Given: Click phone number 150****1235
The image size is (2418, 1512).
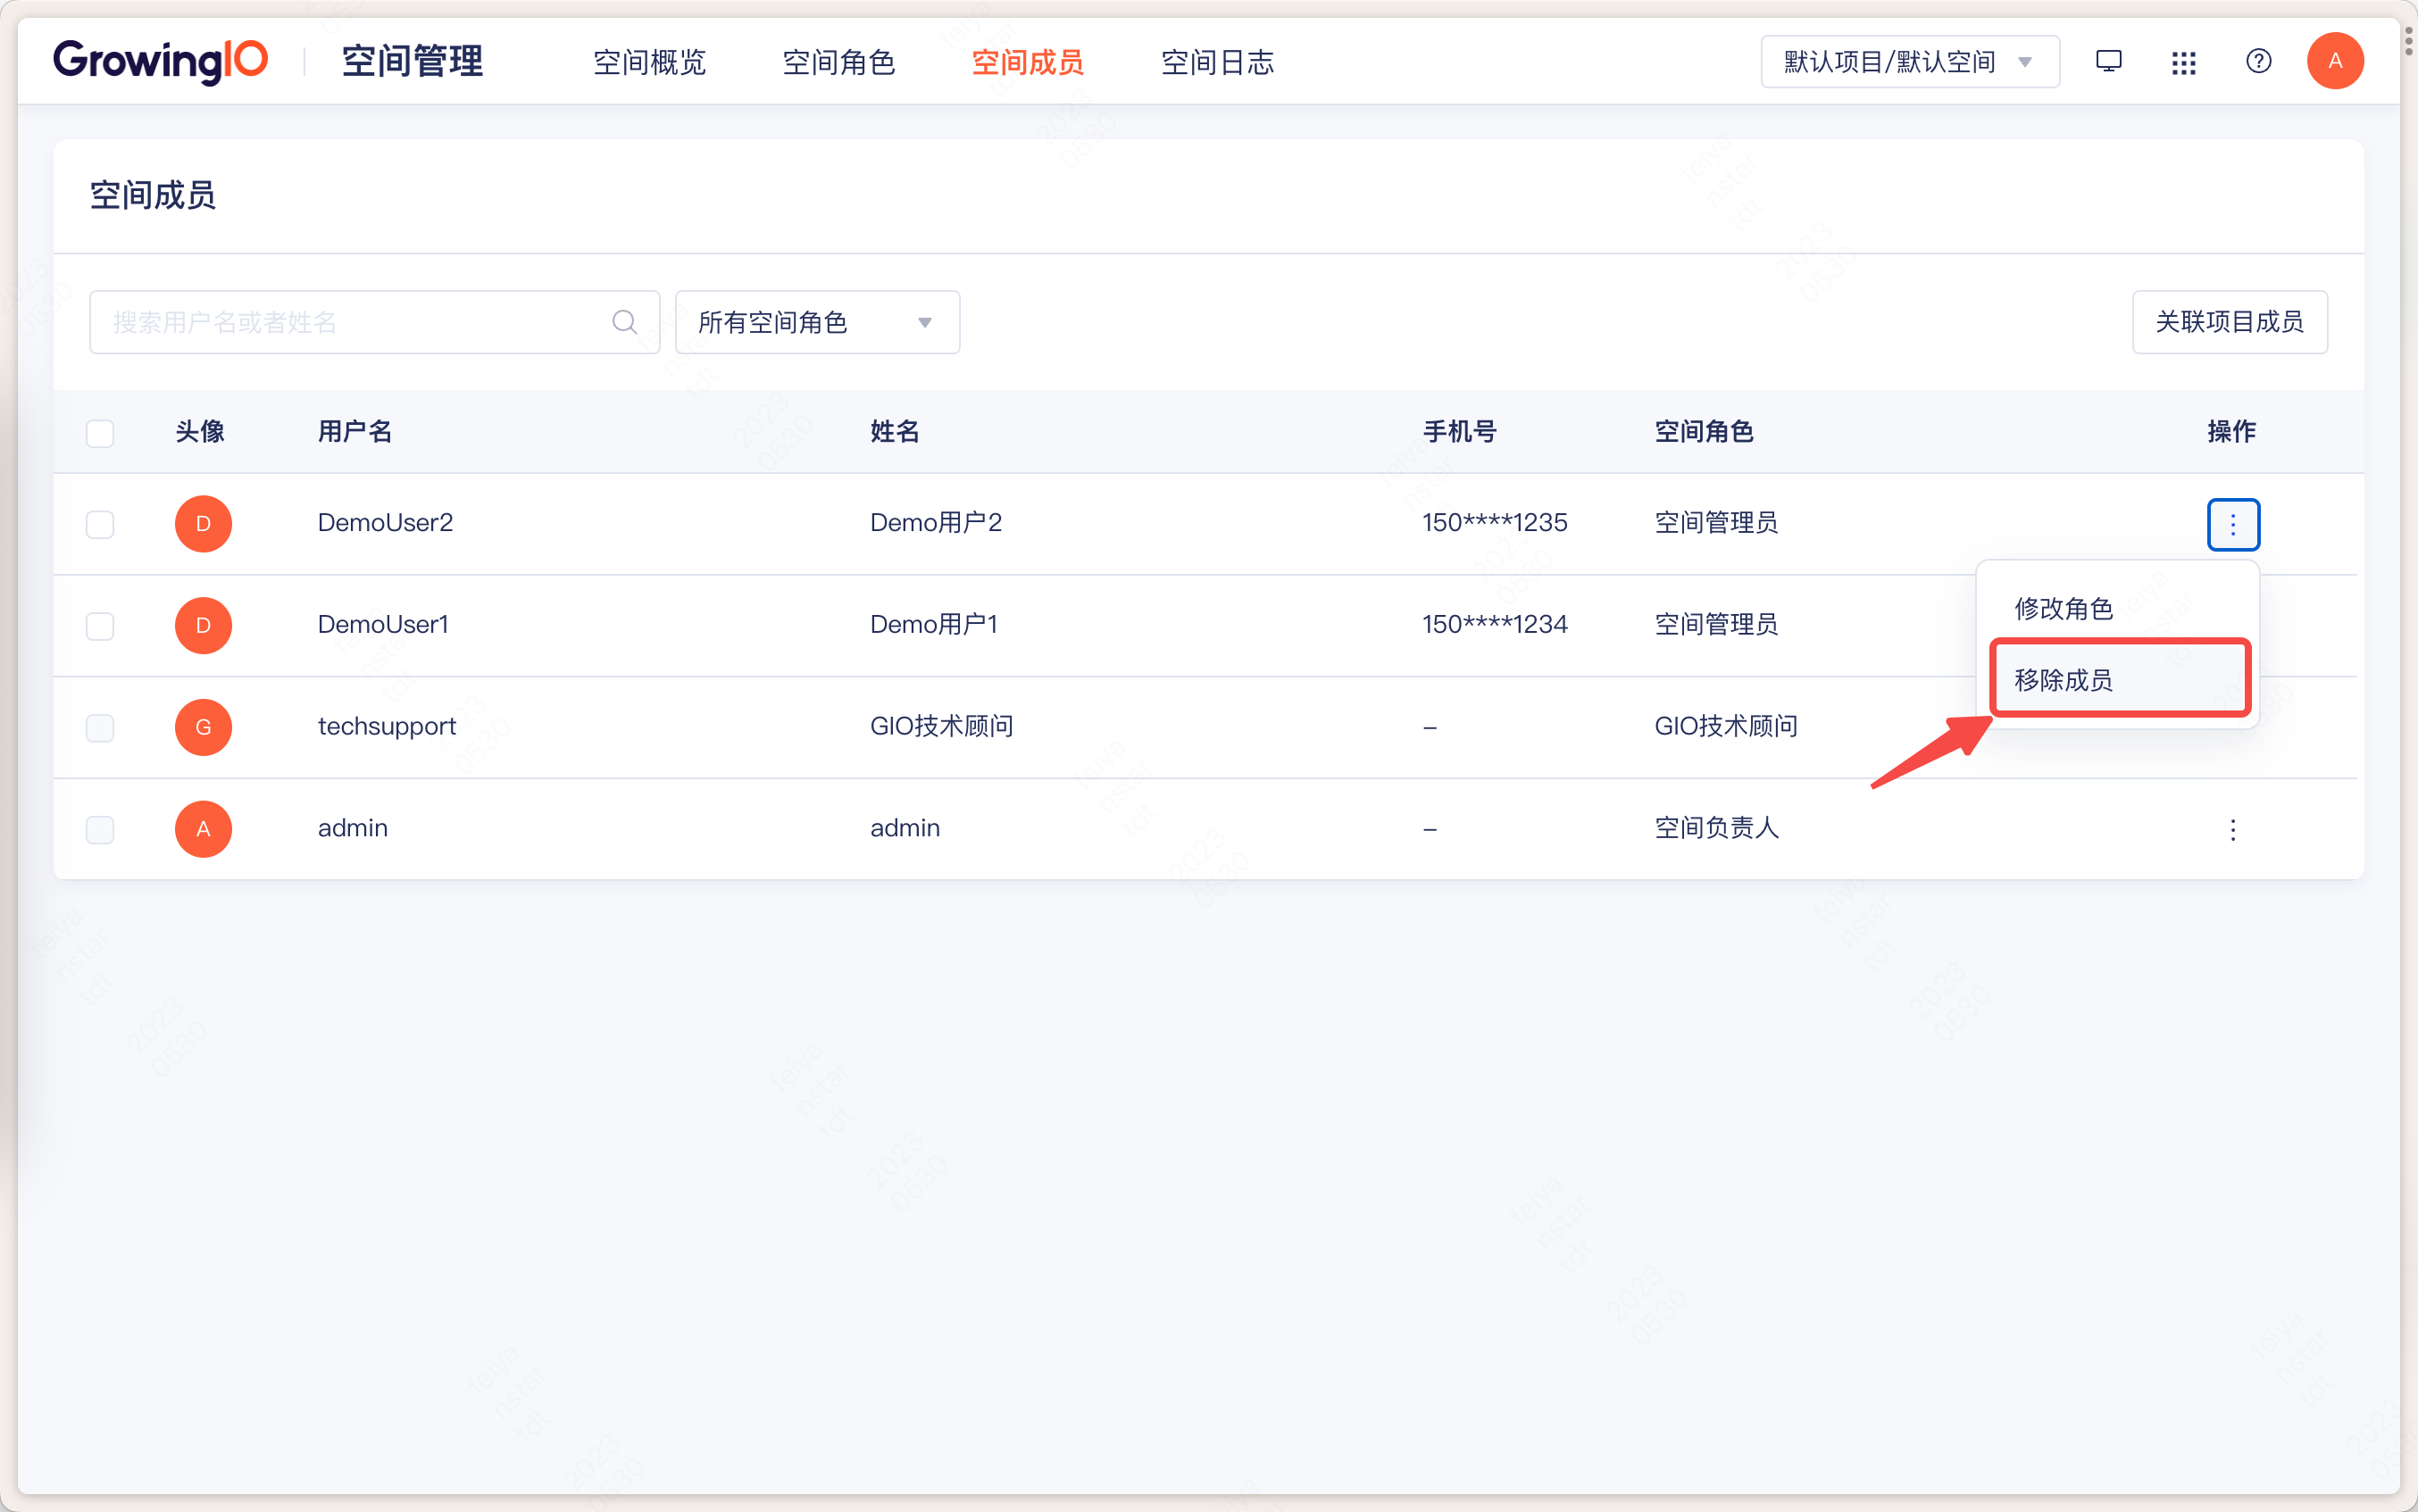Looking at the screenshot, I should pyautogui.click(x=1495, y=522).
